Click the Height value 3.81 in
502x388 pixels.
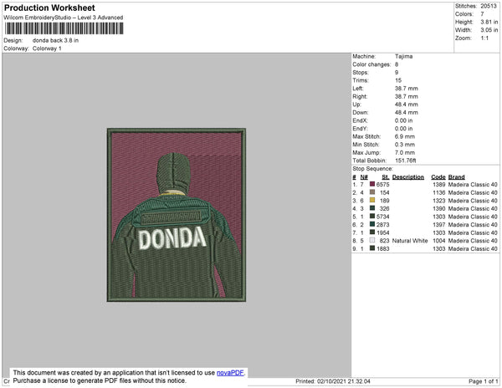(x=489, y=22)
